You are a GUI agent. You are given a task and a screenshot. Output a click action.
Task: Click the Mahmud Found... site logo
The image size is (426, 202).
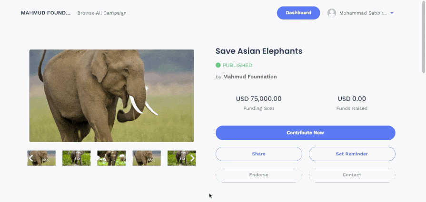pos(46,13)
